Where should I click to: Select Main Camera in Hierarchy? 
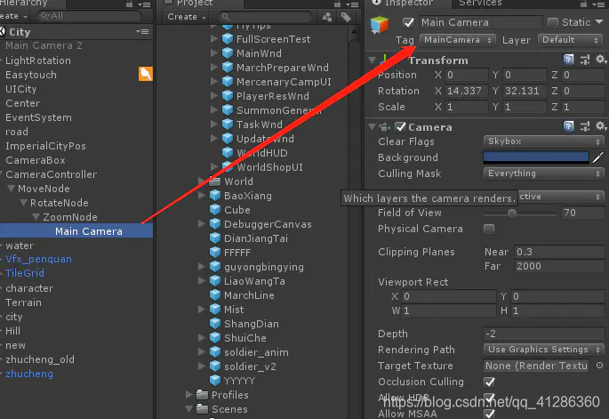(76, 231)
